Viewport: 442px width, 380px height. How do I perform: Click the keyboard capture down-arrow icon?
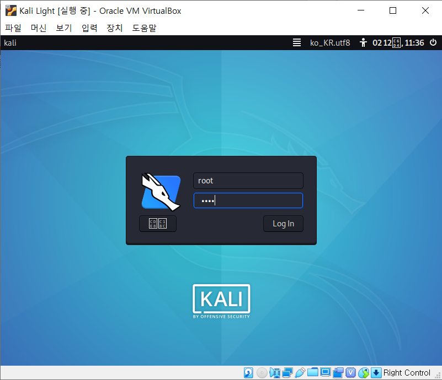click(x=376, y=373)
